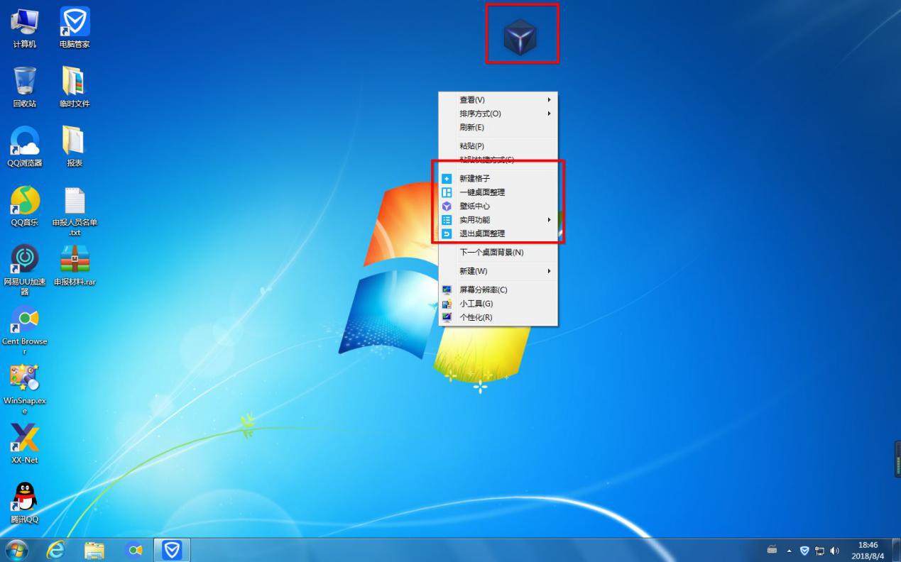Select the QQ音乐 shortcut icon
Viewport: 901px width, 562px height.
tap(25, 202)
